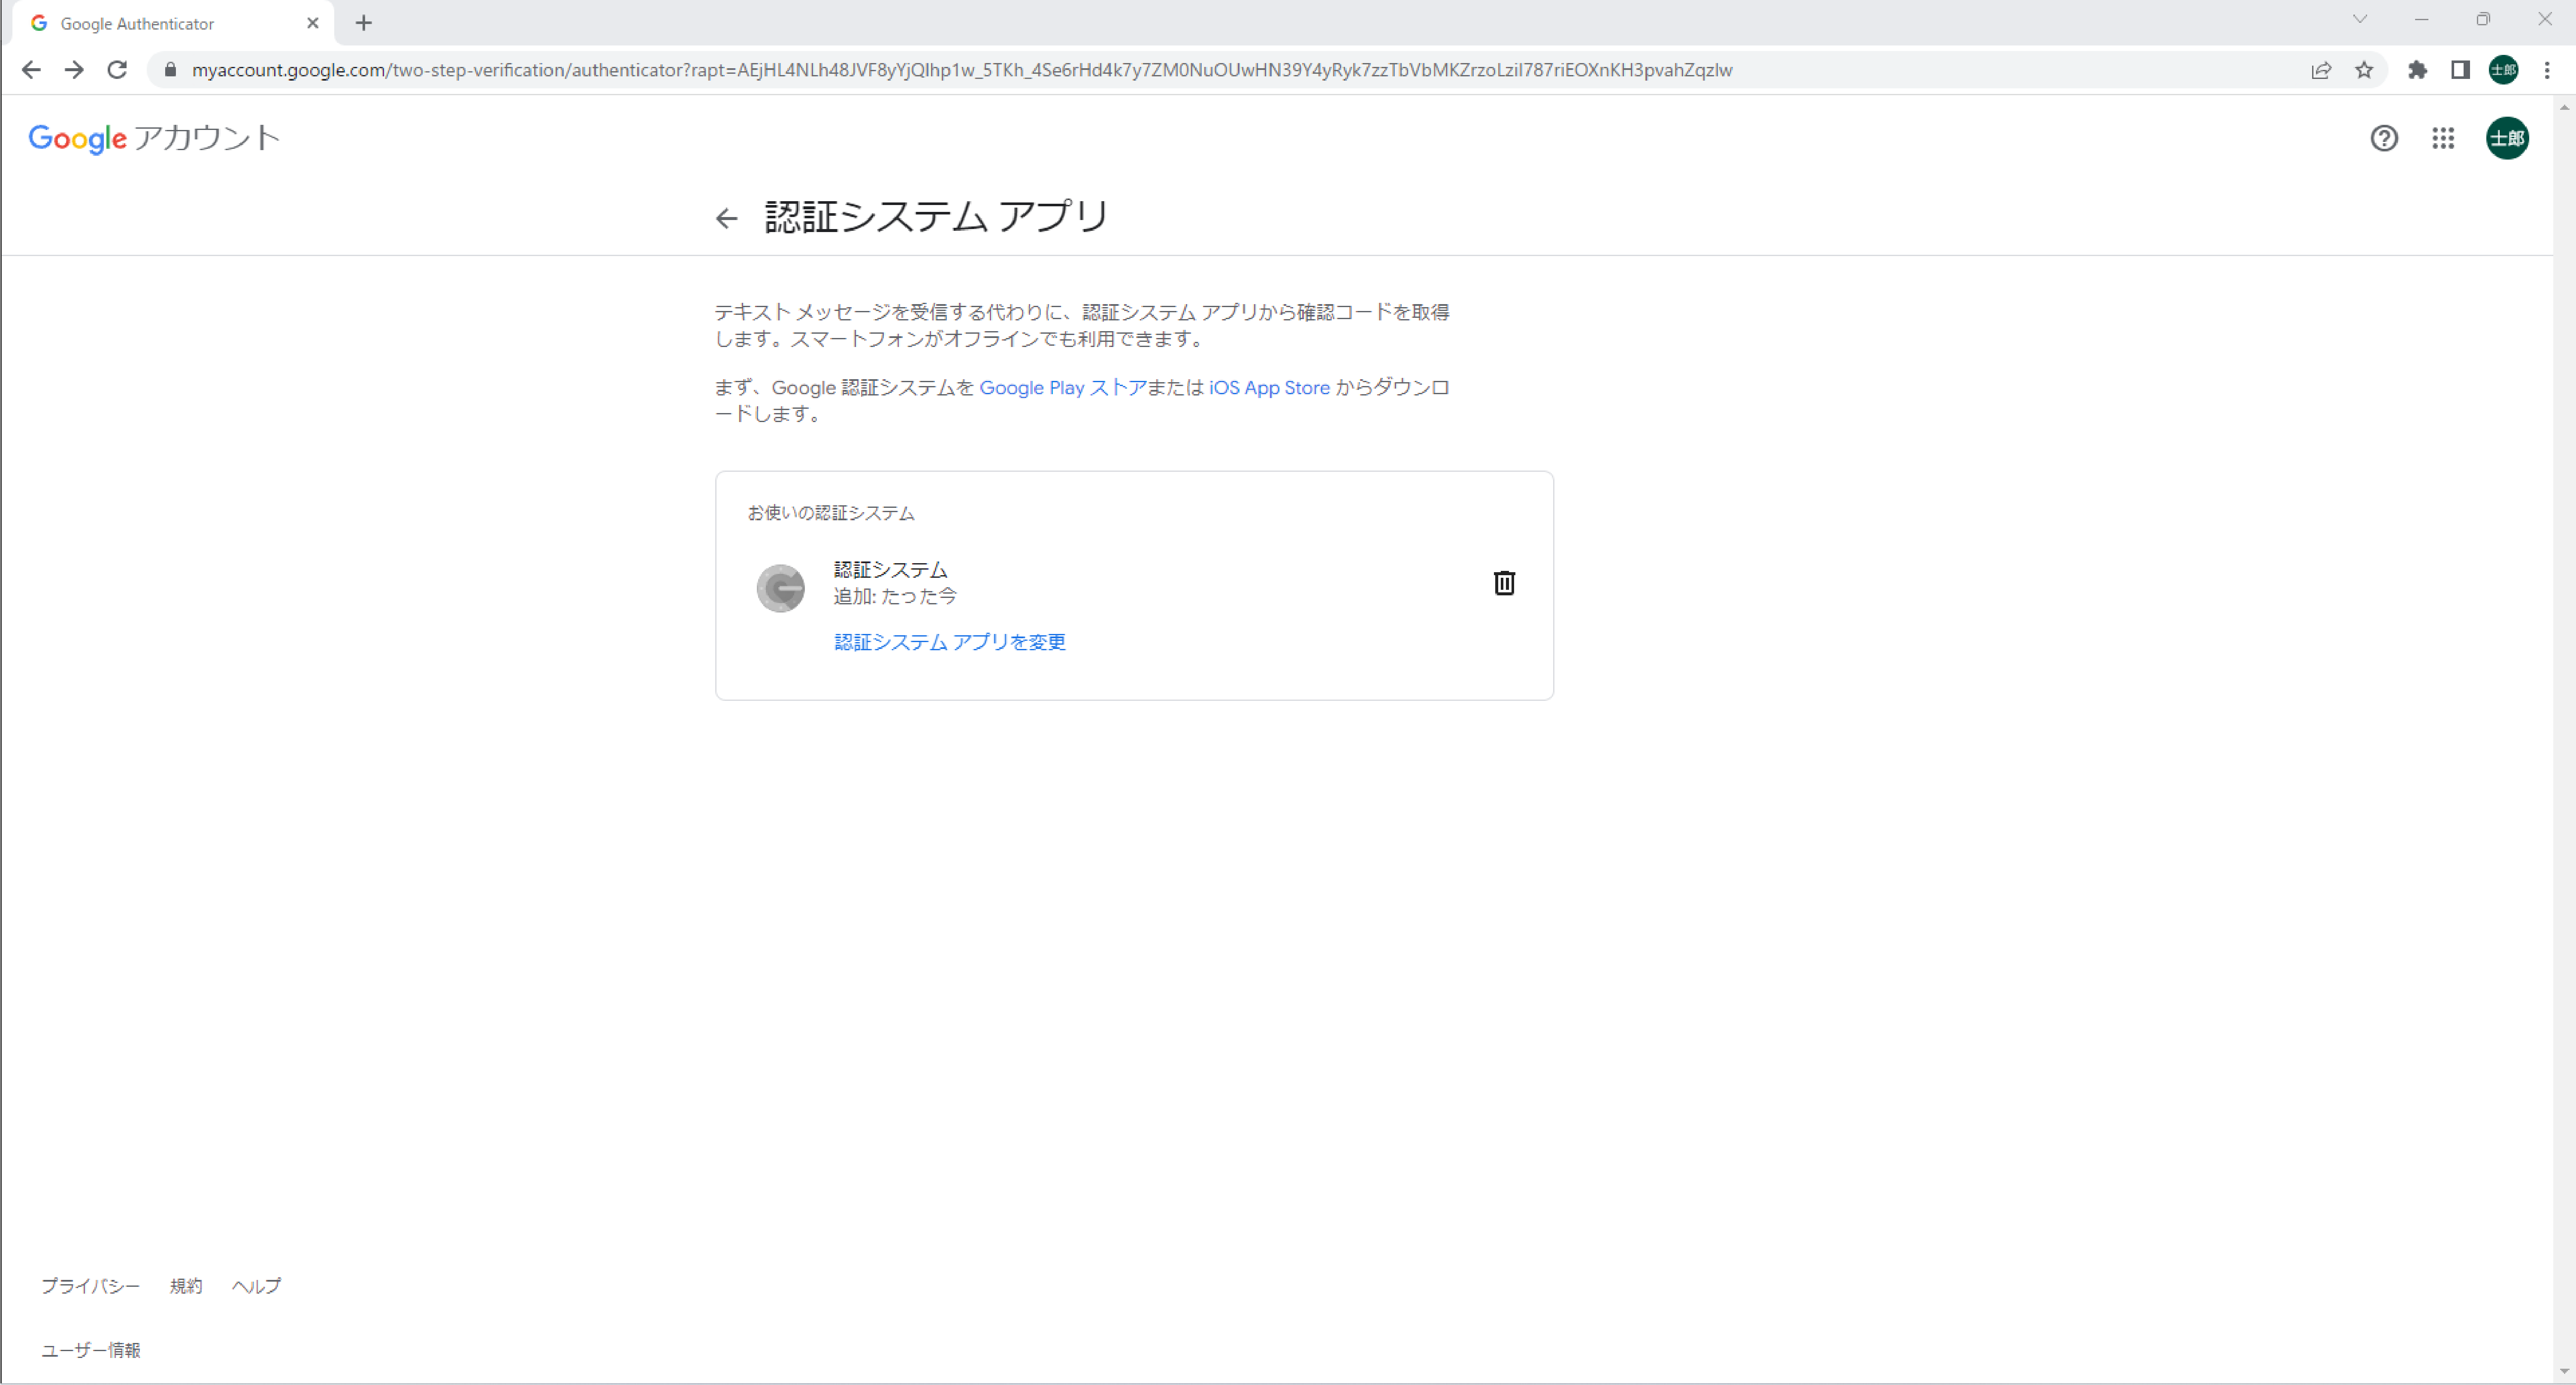Click the page title 認証システム アプリ

pyautogui.click(x=936, y=217)
